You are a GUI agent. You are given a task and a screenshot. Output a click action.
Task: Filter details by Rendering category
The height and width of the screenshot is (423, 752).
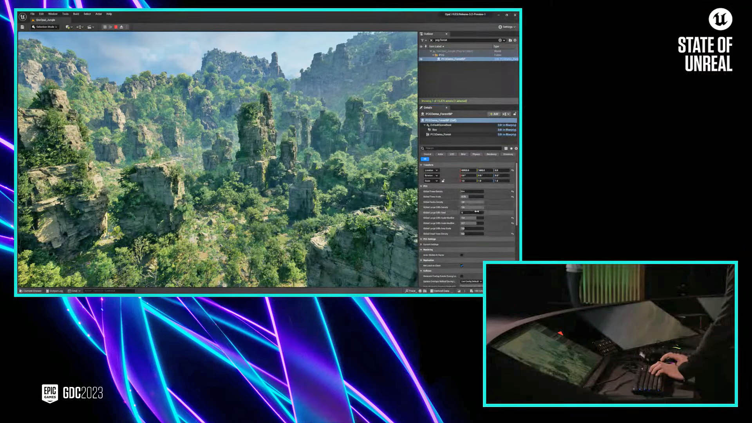(492, 154)
